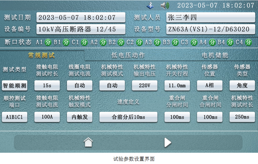
Task: Tap the Bluetooth status icon
Action: (x=150, y=5)
